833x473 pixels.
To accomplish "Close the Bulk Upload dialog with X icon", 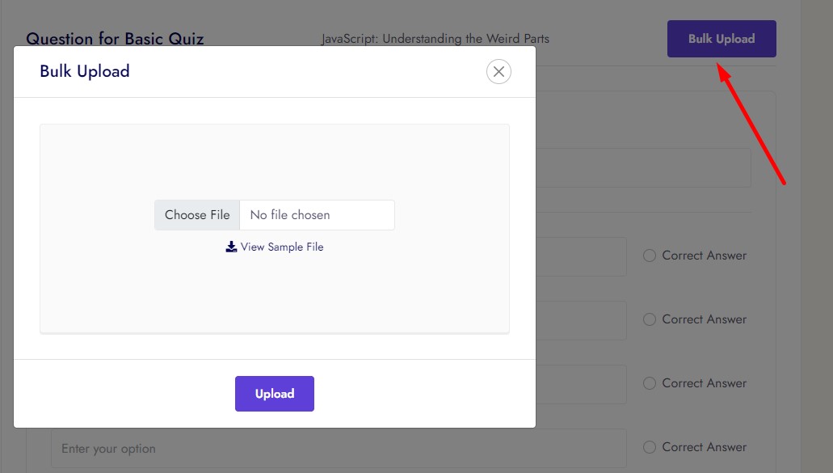I will pyautogui.click(x=499, y=72).
